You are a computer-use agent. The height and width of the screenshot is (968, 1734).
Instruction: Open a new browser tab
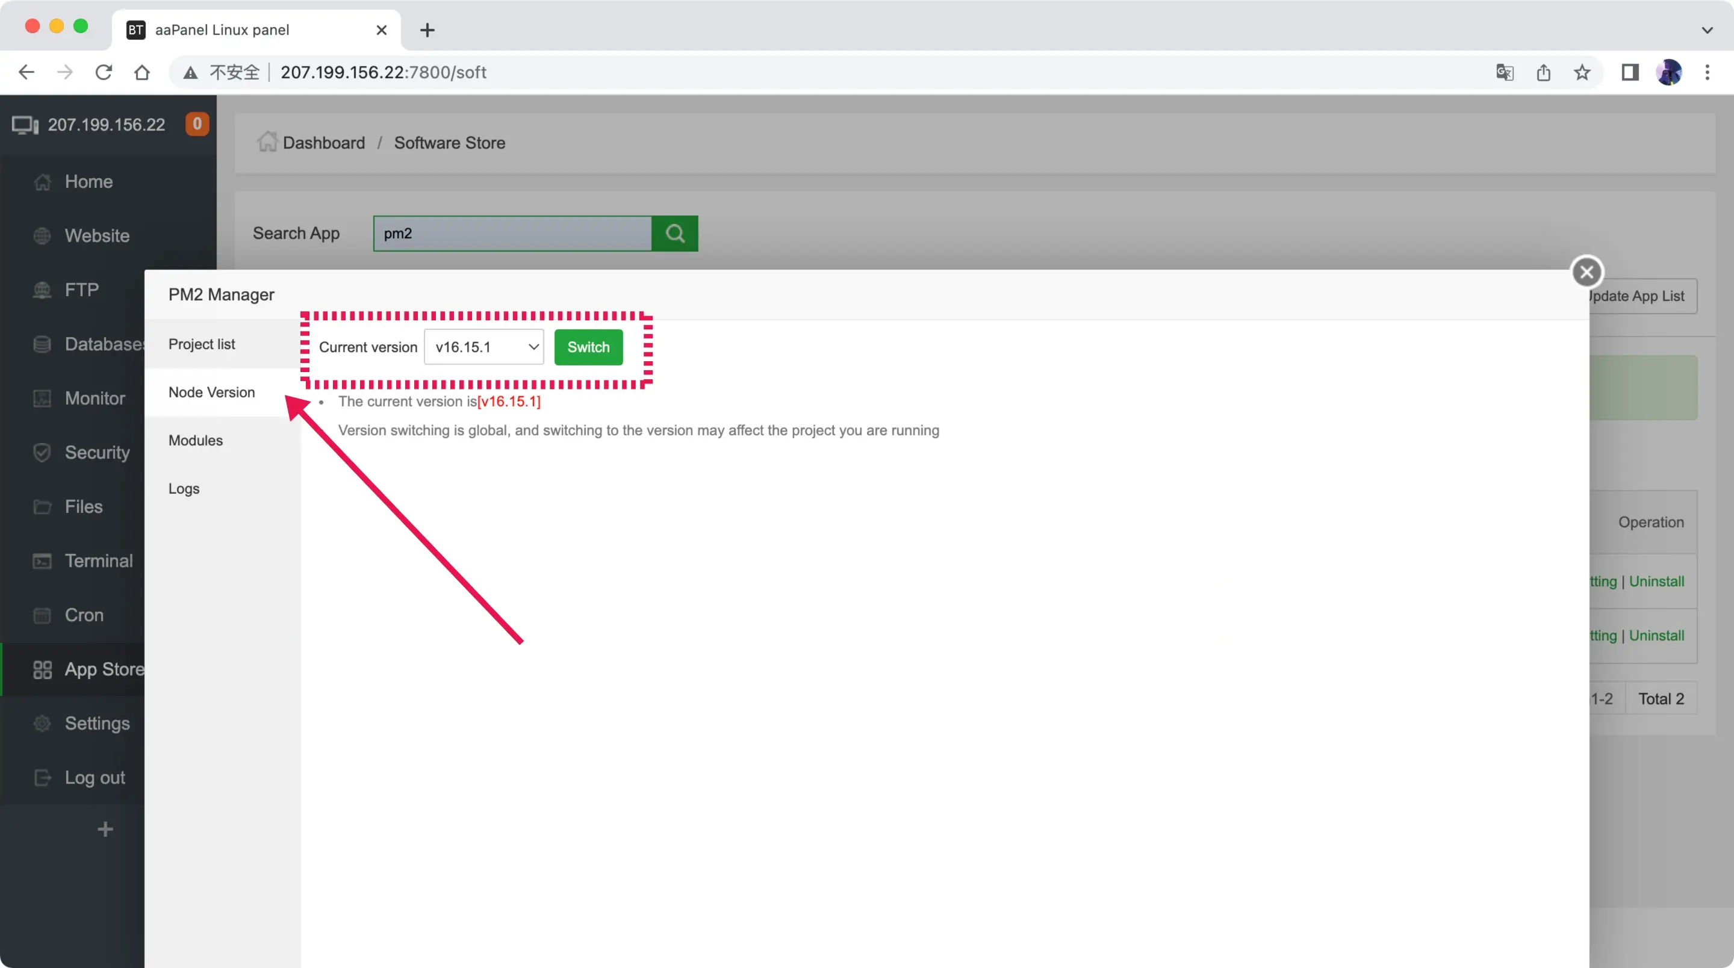tap(427, 29)
